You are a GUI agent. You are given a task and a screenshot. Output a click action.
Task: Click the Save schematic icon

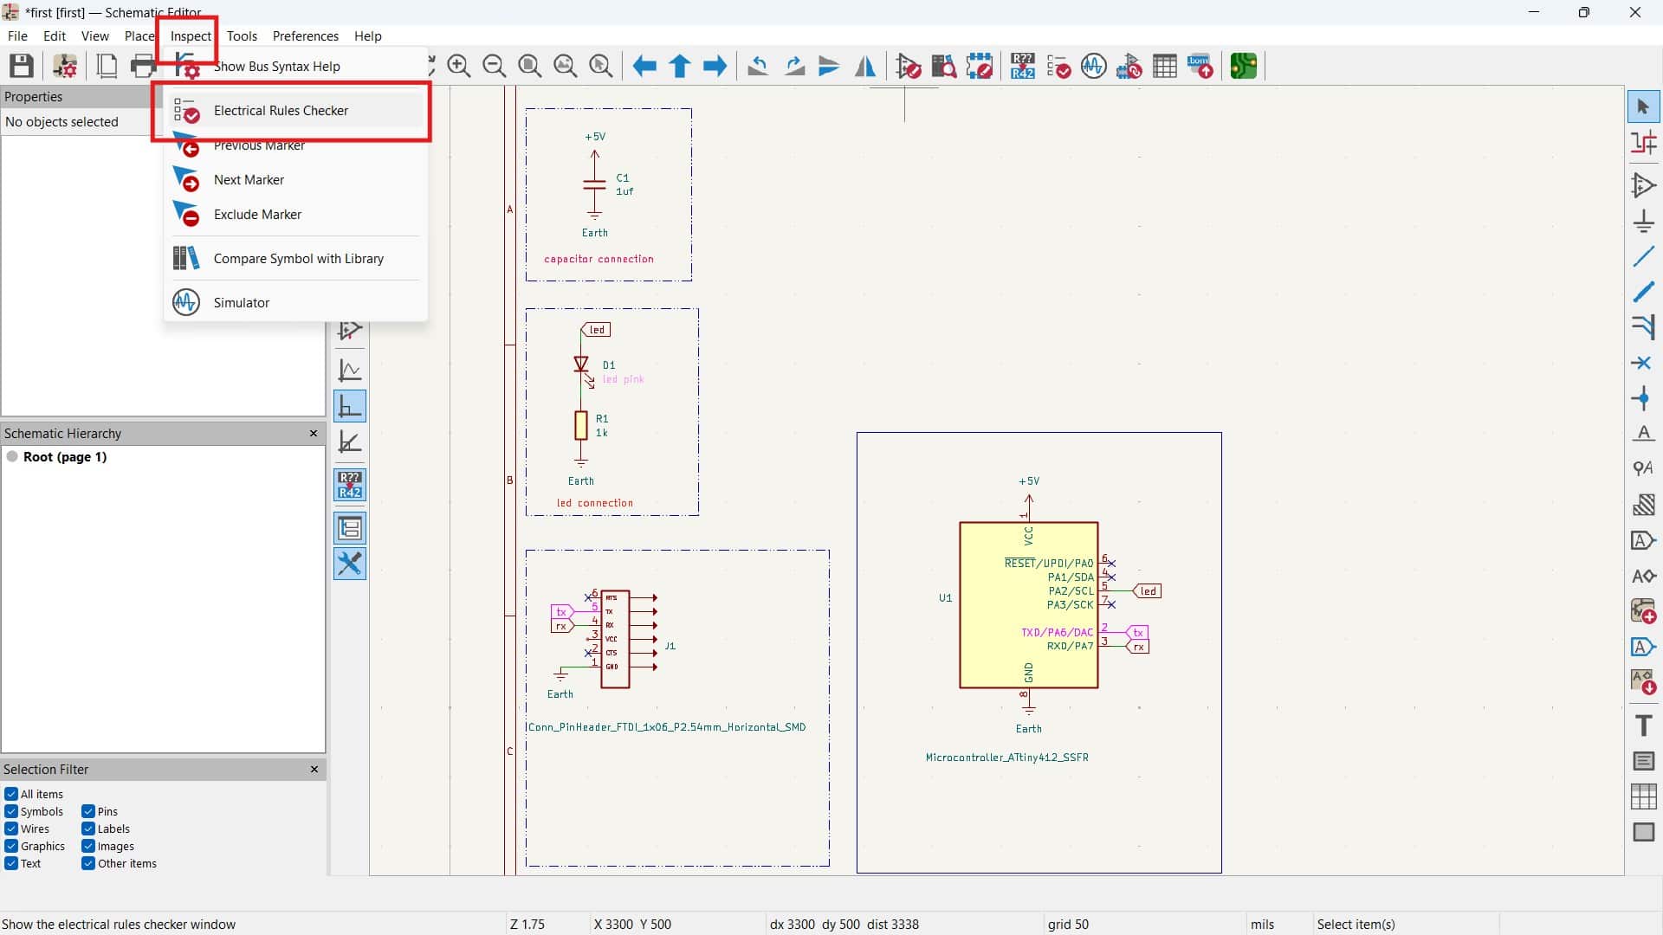click(x=22, y=66)
